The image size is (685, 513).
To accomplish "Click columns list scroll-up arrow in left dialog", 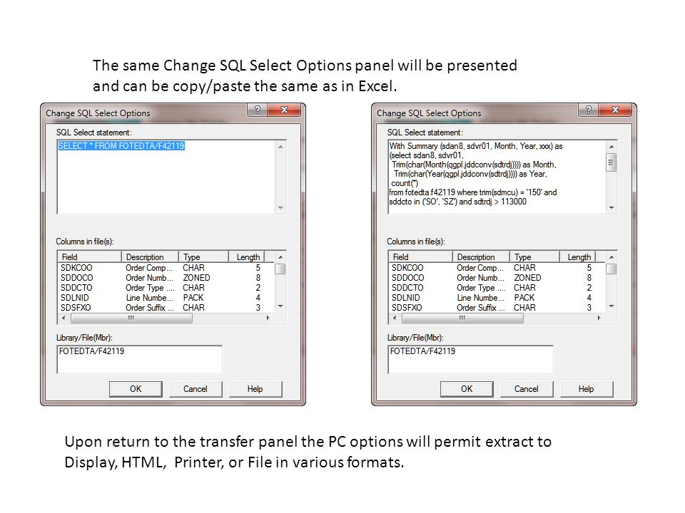I will (280, 257).
